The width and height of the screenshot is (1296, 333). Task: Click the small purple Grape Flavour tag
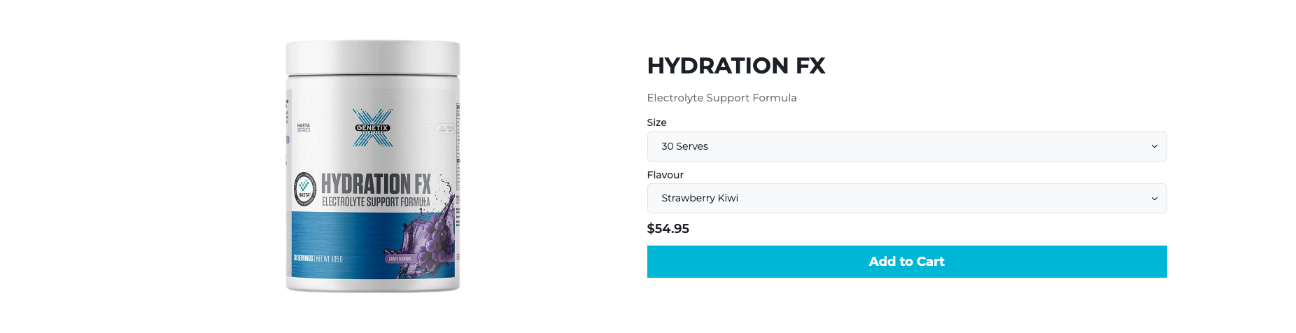(400, 259)
